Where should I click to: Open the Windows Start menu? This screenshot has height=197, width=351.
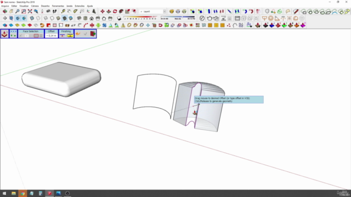point(4,193)
